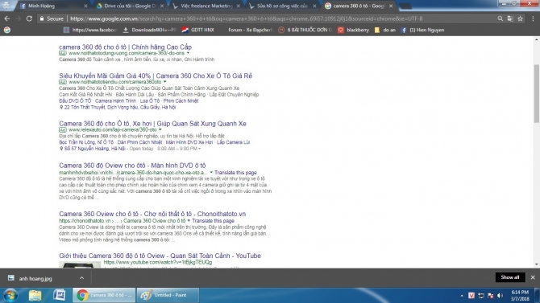Expand dropdown next to noithatototiendiu URL
Screen dimensions: 540x303
pyautogui.click(x=164, y=82)
